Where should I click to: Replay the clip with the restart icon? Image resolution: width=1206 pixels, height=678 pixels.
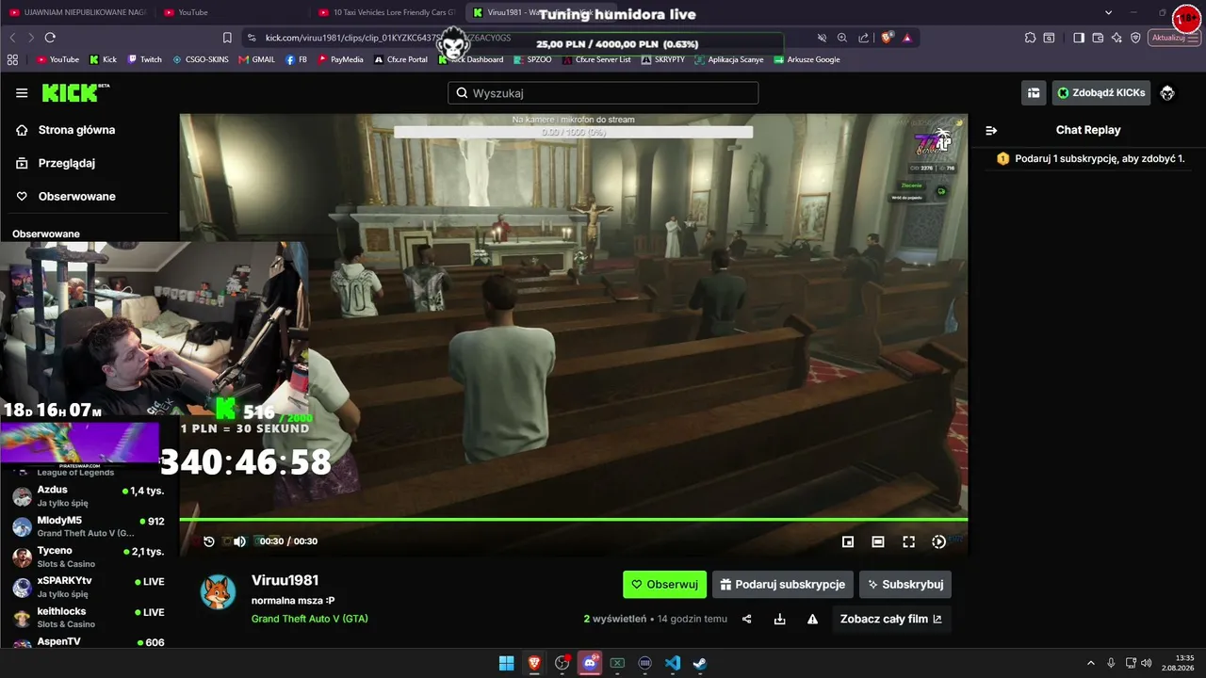[209, 541]
